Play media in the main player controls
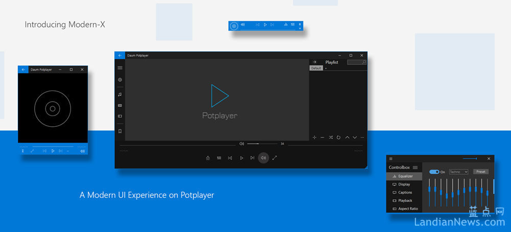This screenshot has width=511, height=232. pos(242,158)
